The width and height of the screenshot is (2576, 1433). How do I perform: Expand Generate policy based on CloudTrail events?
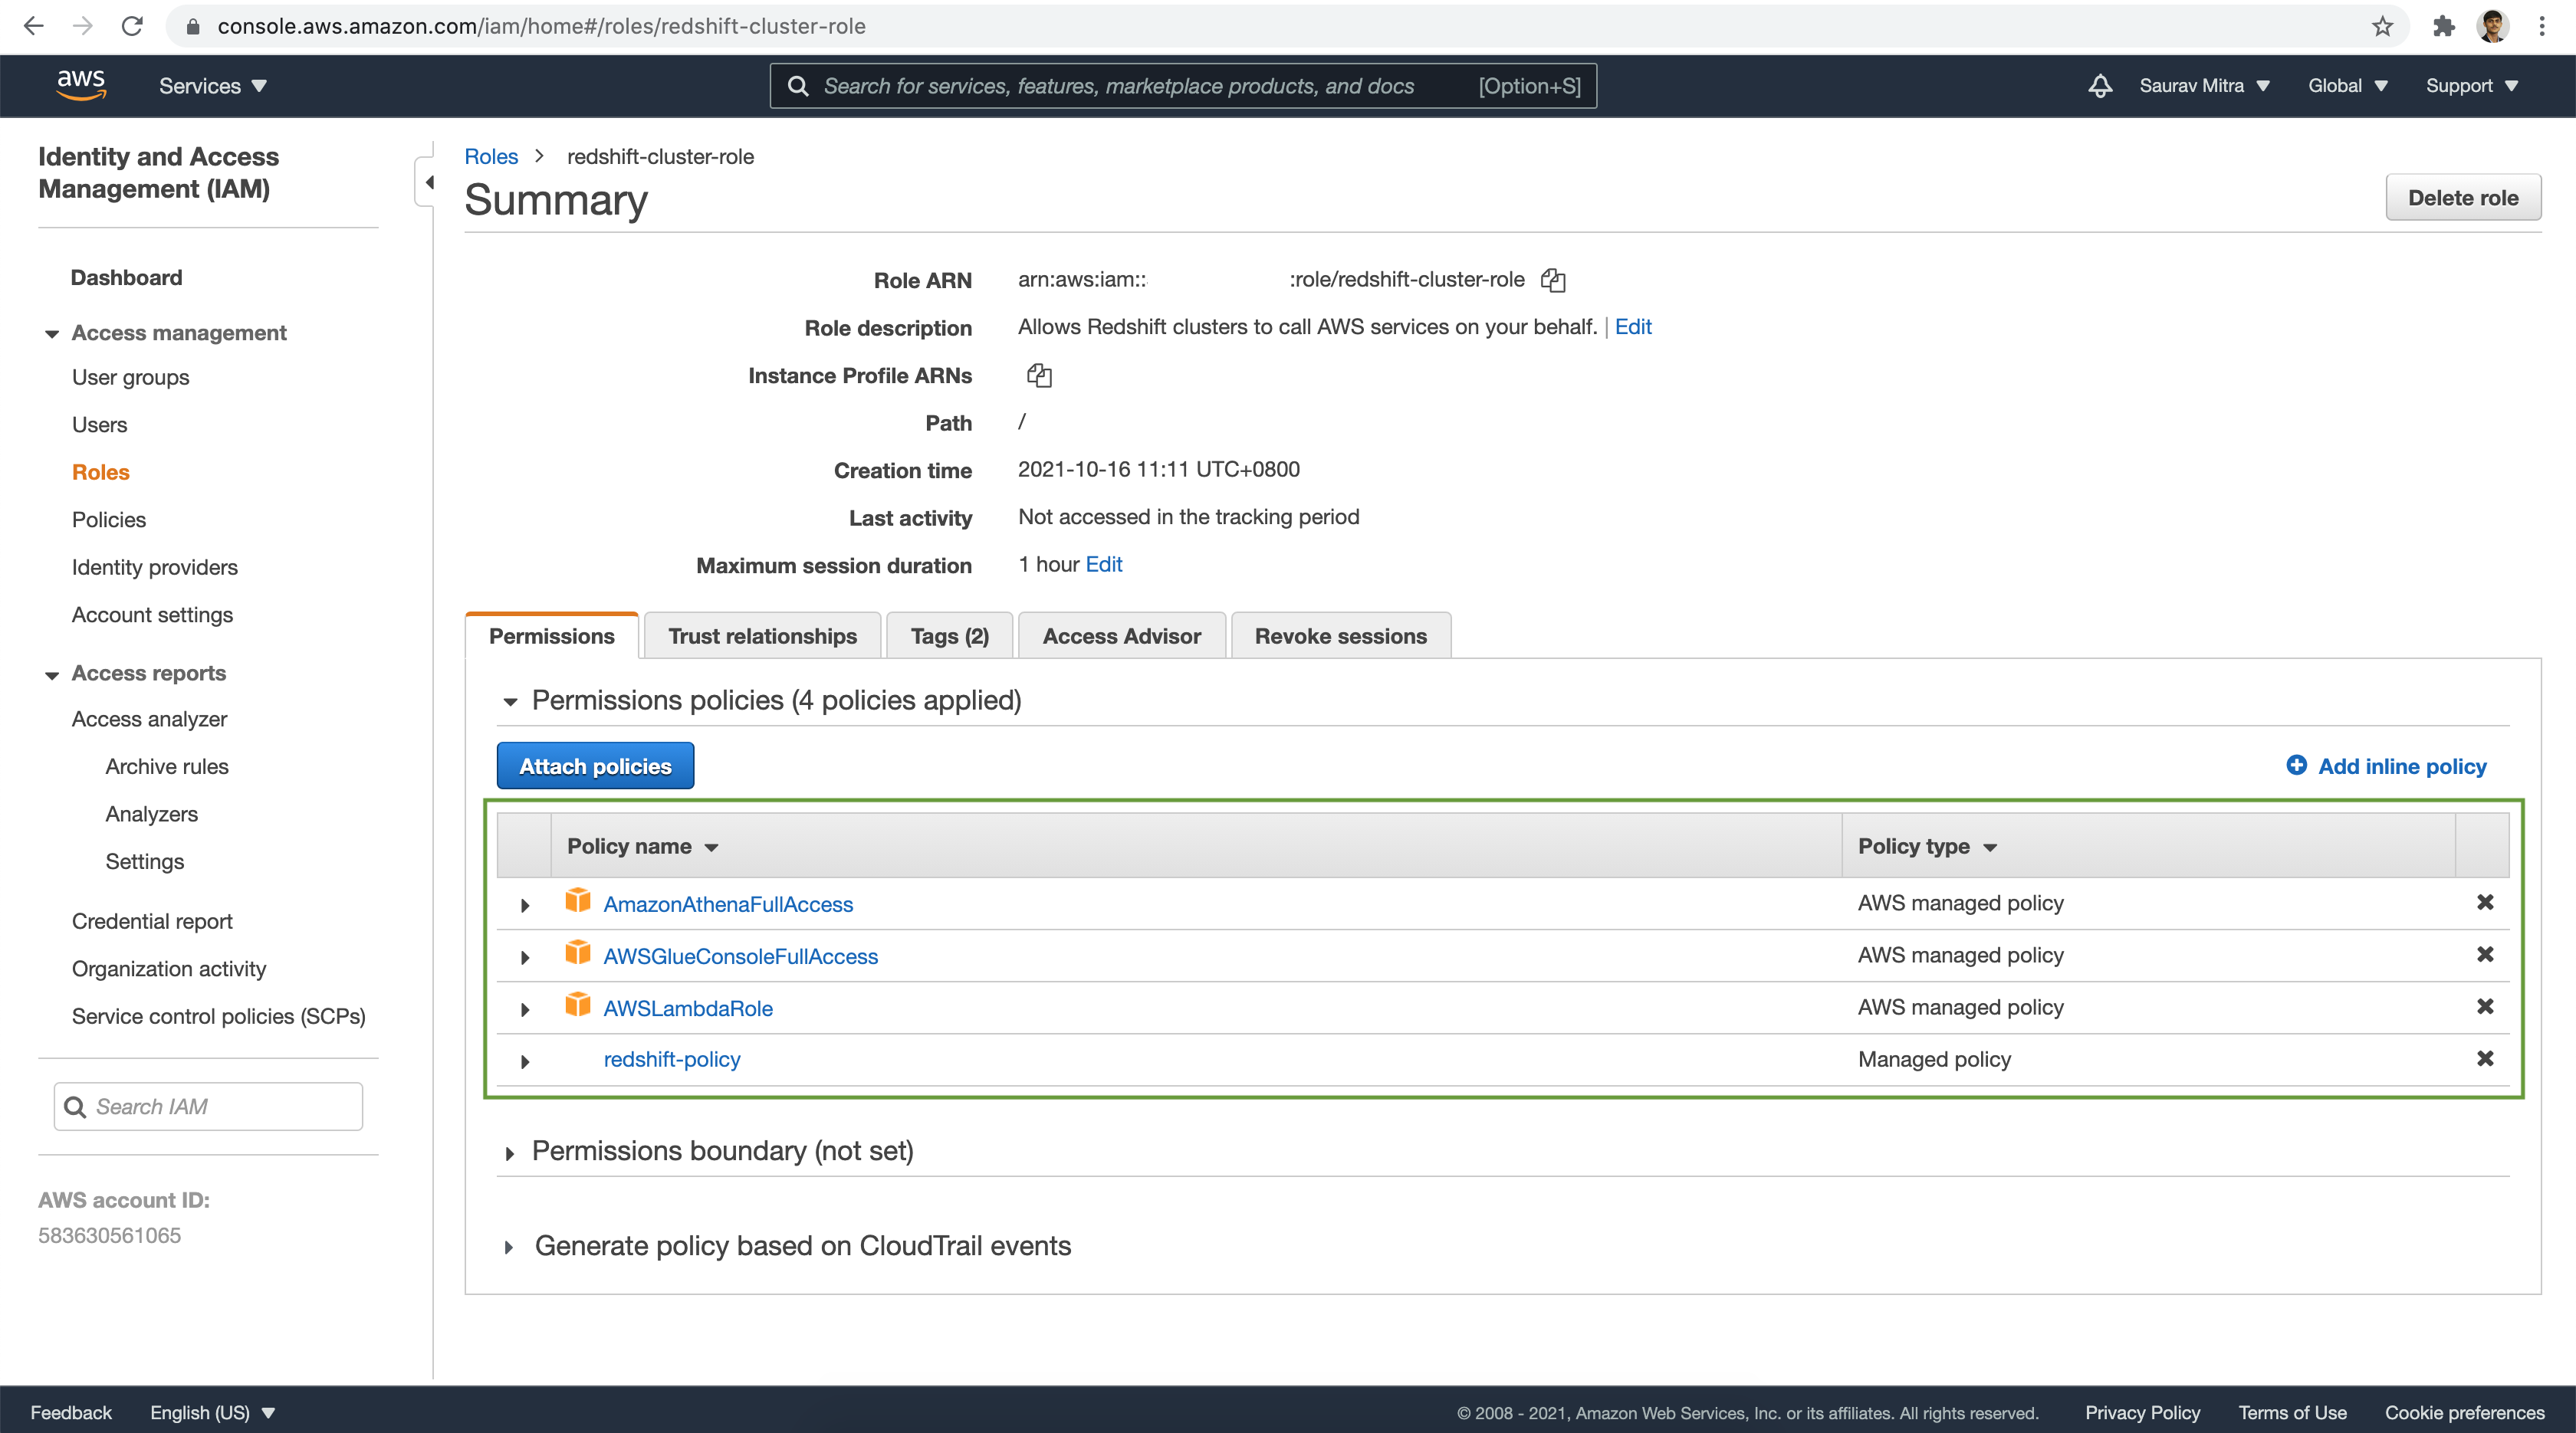coord(509,1247)
